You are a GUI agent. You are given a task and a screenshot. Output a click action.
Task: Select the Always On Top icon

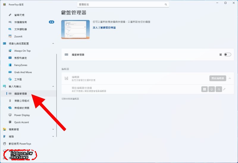pyautogui.click(x=10, y=51)
